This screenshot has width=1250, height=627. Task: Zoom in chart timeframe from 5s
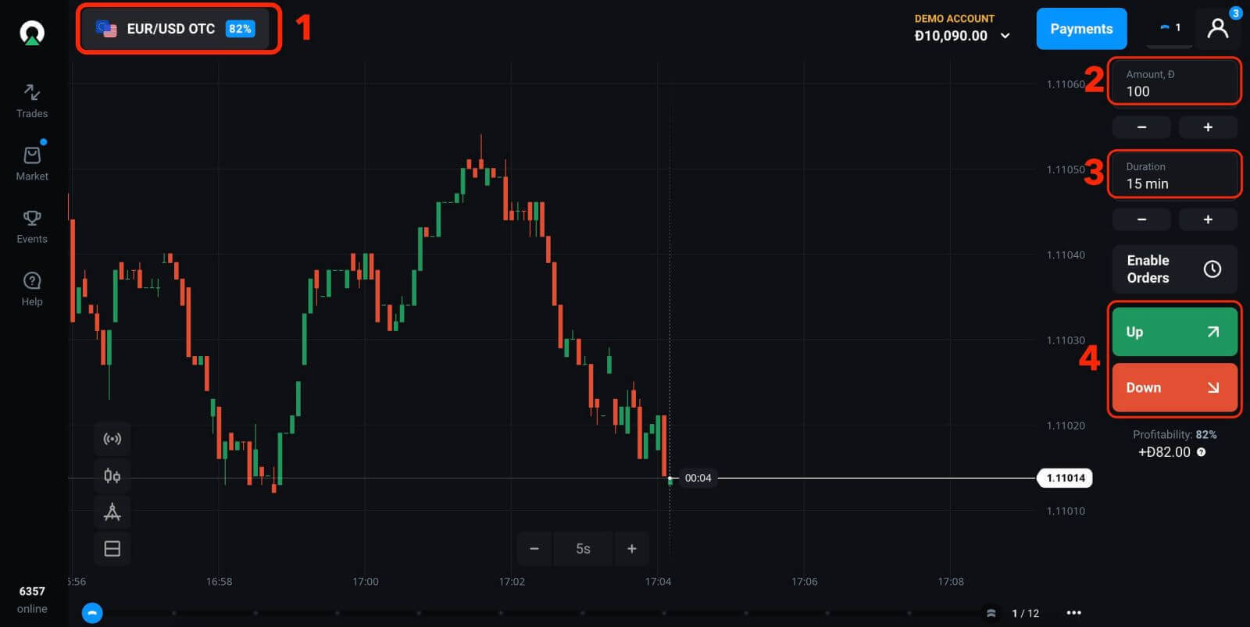coord(631,549)
